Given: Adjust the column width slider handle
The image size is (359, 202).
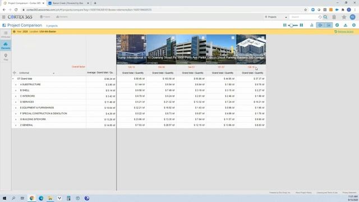Looking at the screenshot, I should click(x=291, y=25).
